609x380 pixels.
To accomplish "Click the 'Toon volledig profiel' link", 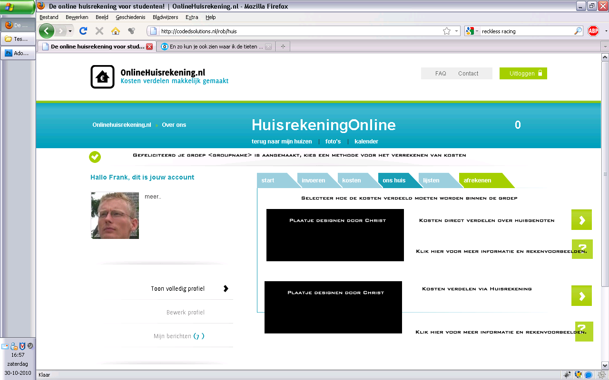I will 178,289.
